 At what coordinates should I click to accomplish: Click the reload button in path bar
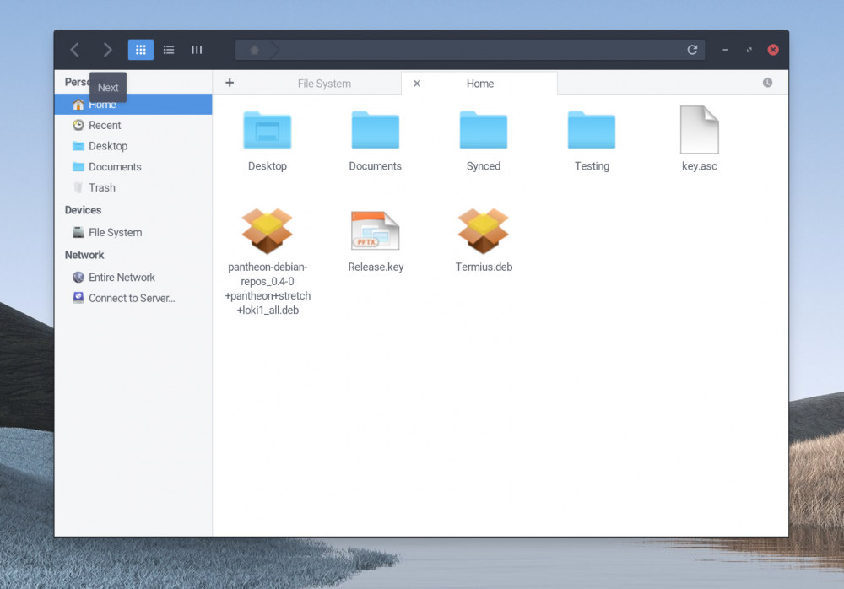[692, 50]
